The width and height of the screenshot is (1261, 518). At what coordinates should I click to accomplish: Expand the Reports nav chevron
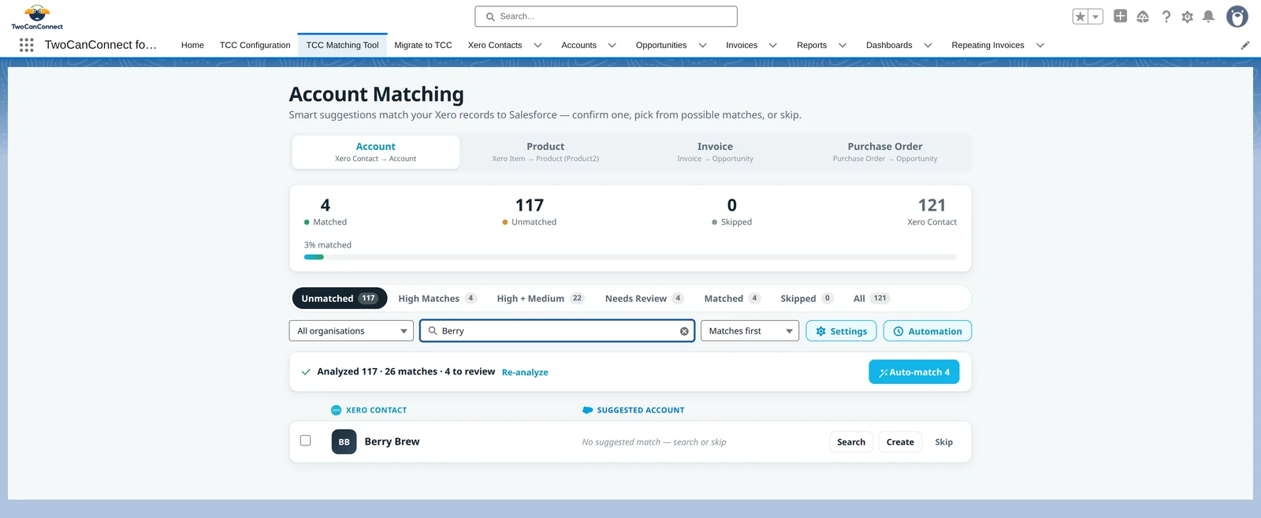(842, 45)
